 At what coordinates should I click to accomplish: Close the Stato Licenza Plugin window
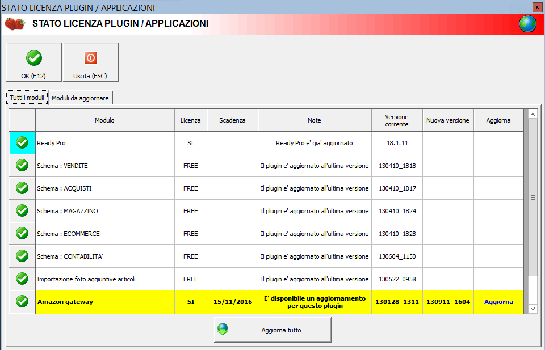pos(537,7)
